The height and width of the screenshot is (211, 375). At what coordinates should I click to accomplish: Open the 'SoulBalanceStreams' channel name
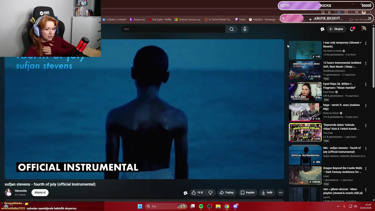point(334,71)
